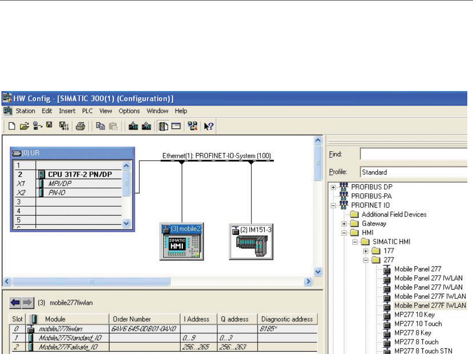
Task: Click the horizontal scrollbar thumb
Action: [x=91, y=281]
